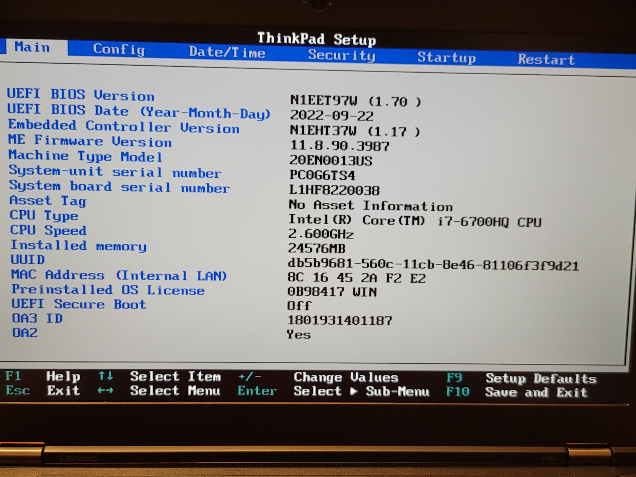Image resolution: width=636 pixels, height=477 pixels.
Task: Click the Setup Defaults legend text
Action: point(541,378)
